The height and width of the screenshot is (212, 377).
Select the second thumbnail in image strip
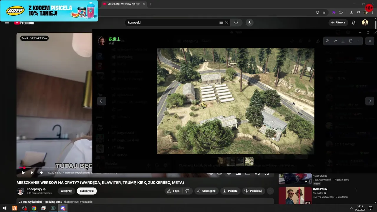(x=231, y=161)
